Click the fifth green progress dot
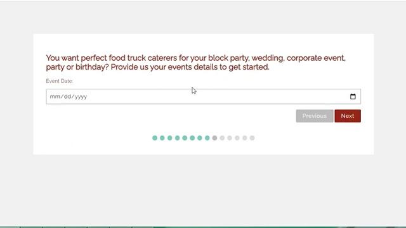This screenshot has height=228, width=406. click(x=185, y=138)
